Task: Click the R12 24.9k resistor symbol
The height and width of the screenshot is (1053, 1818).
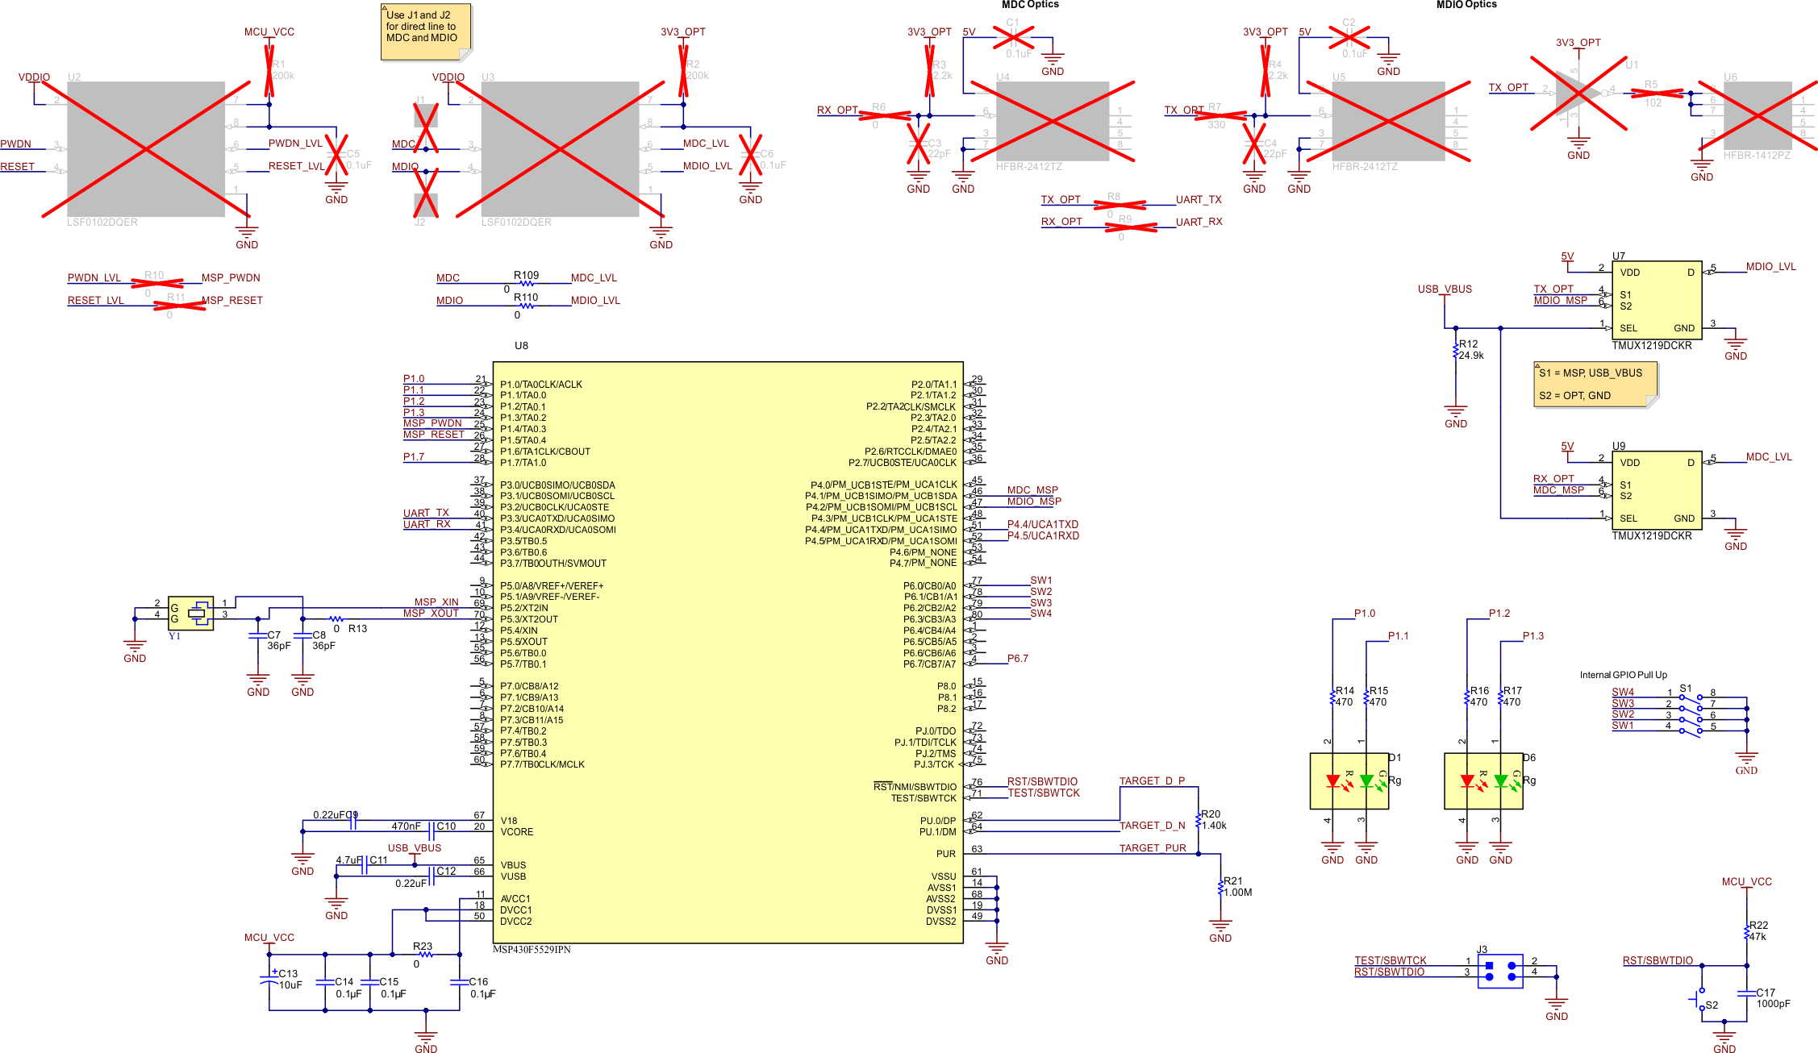Action: tap(1456, 351)
